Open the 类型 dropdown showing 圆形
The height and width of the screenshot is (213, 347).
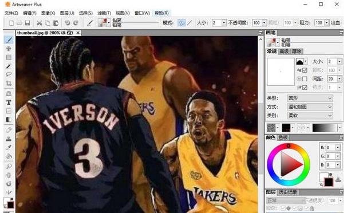tap(310, 98)
